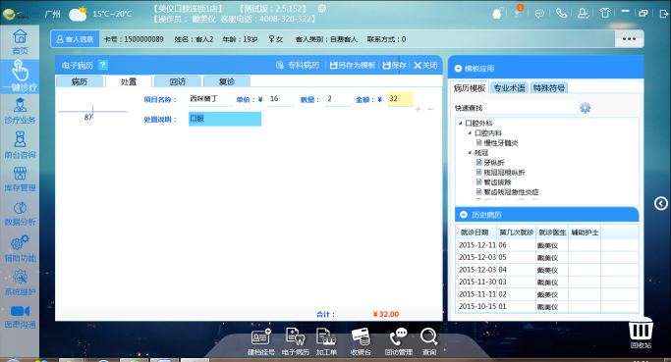671x362 pixels.
Task: Open 辅助功能 sidebar module
Action: pyautogui.click(x=20, y=248)
